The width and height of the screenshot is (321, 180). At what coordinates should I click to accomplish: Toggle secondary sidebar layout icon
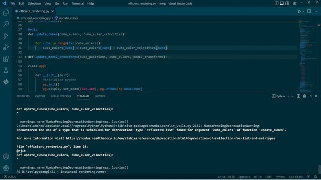click(287, 3)
